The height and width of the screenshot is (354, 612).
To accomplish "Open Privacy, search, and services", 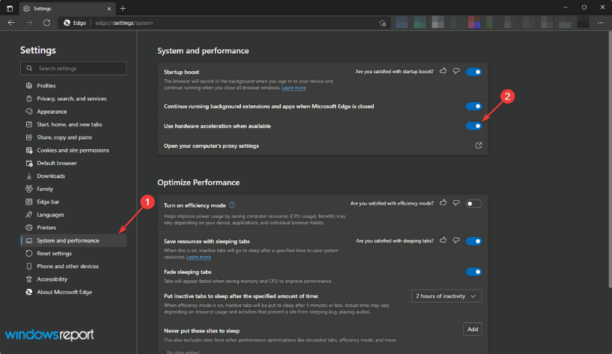I will click(x=73, y=99).
